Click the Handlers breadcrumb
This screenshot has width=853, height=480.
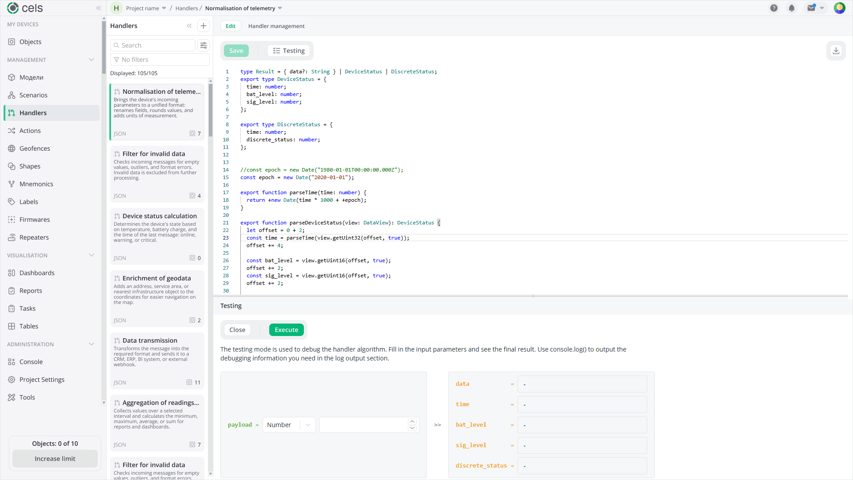coord(187,8)
